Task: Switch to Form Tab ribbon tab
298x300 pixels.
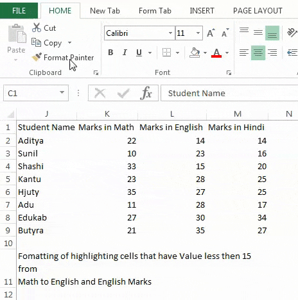Action: [155, 11]
